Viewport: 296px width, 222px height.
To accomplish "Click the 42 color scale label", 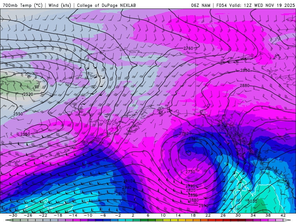I will pyautogui.click(x=283, y=215).
